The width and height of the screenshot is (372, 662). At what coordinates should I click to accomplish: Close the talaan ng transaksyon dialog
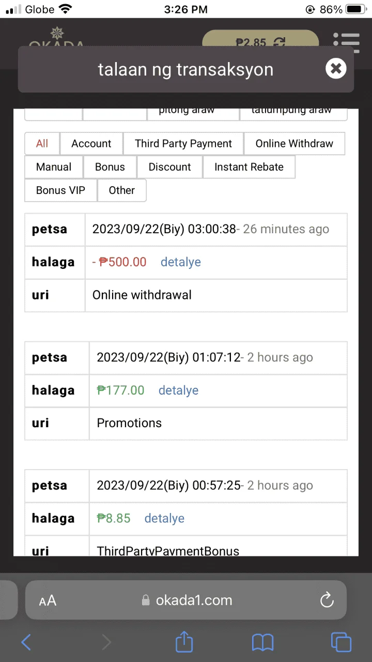(336, 68)
